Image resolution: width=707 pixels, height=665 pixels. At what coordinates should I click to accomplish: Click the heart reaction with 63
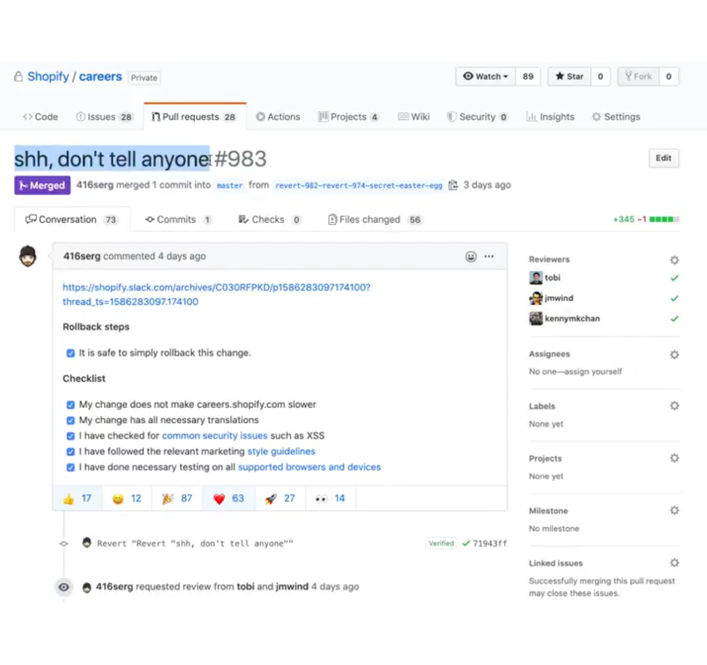pos(229,498)
